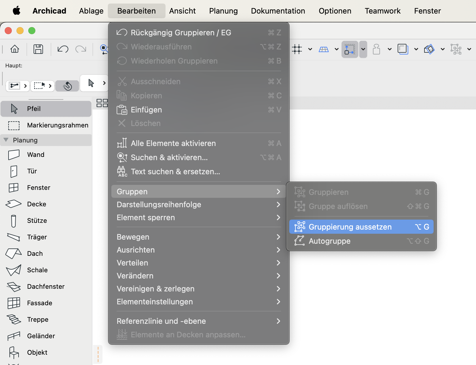Click the ruler grid plane icon

click(323, 49)
